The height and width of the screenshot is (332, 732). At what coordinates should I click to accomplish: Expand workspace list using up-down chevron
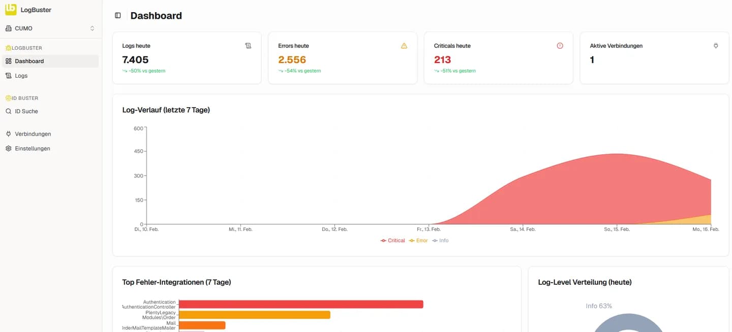click(92, 28)
